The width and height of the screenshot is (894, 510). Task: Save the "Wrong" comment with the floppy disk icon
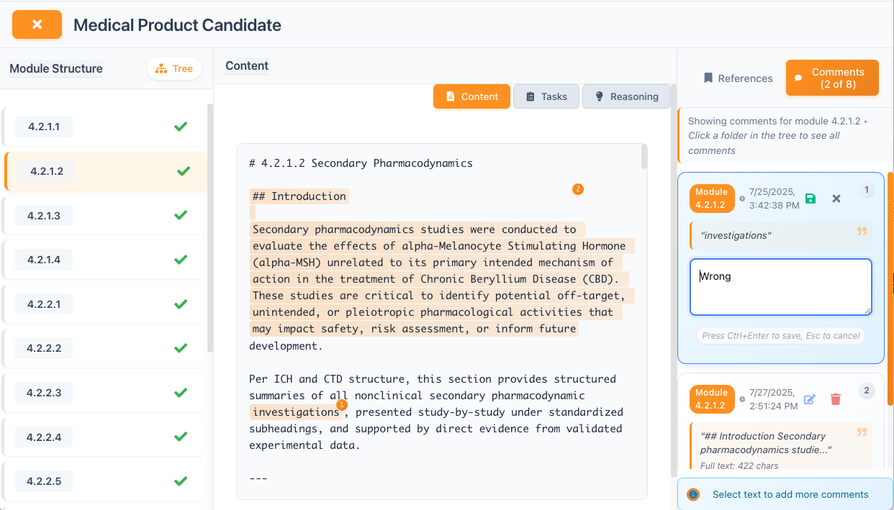810,199
